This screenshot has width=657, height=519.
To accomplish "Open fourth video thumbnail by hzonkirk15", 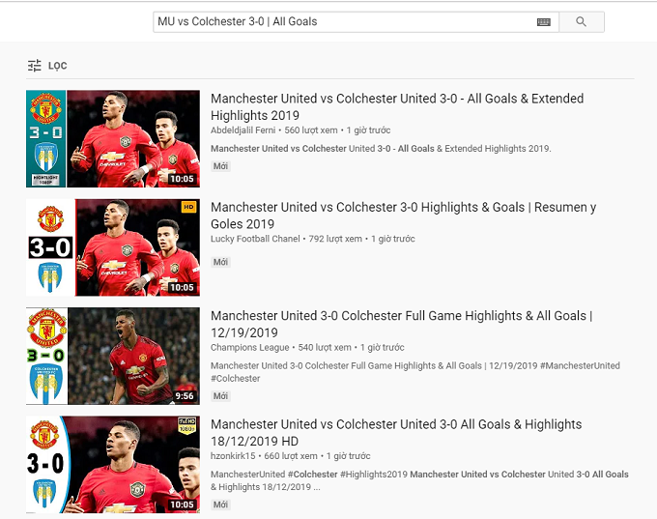I will tap(113, 464).
